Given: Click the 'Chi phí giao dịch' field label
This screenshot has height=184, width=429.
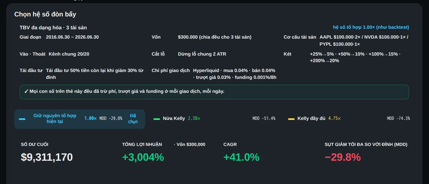Looking at the screenshot, I should click(171, 70).
